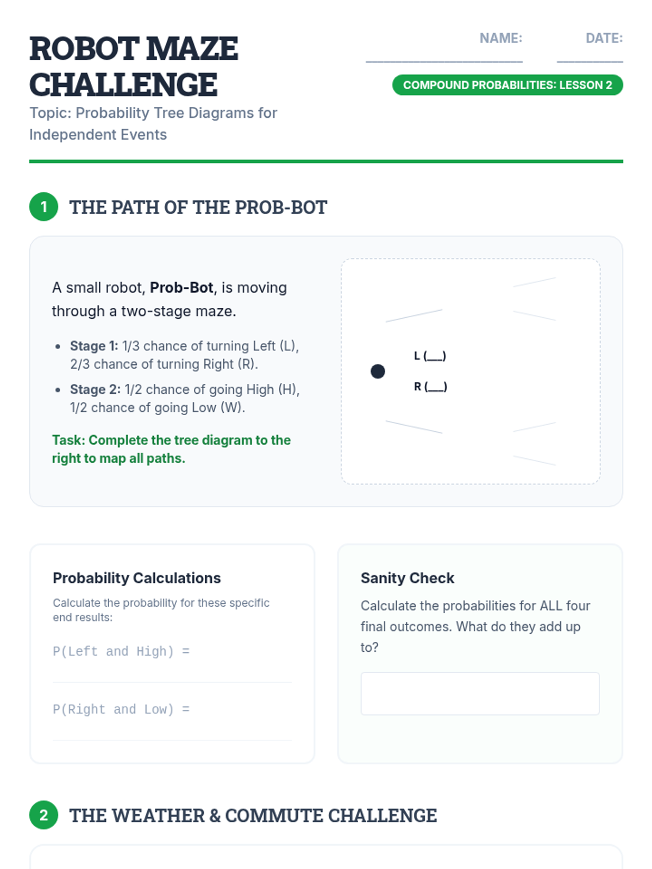Click the Compound Probabilities Lesson 2 badge

[x=507, y=85]
